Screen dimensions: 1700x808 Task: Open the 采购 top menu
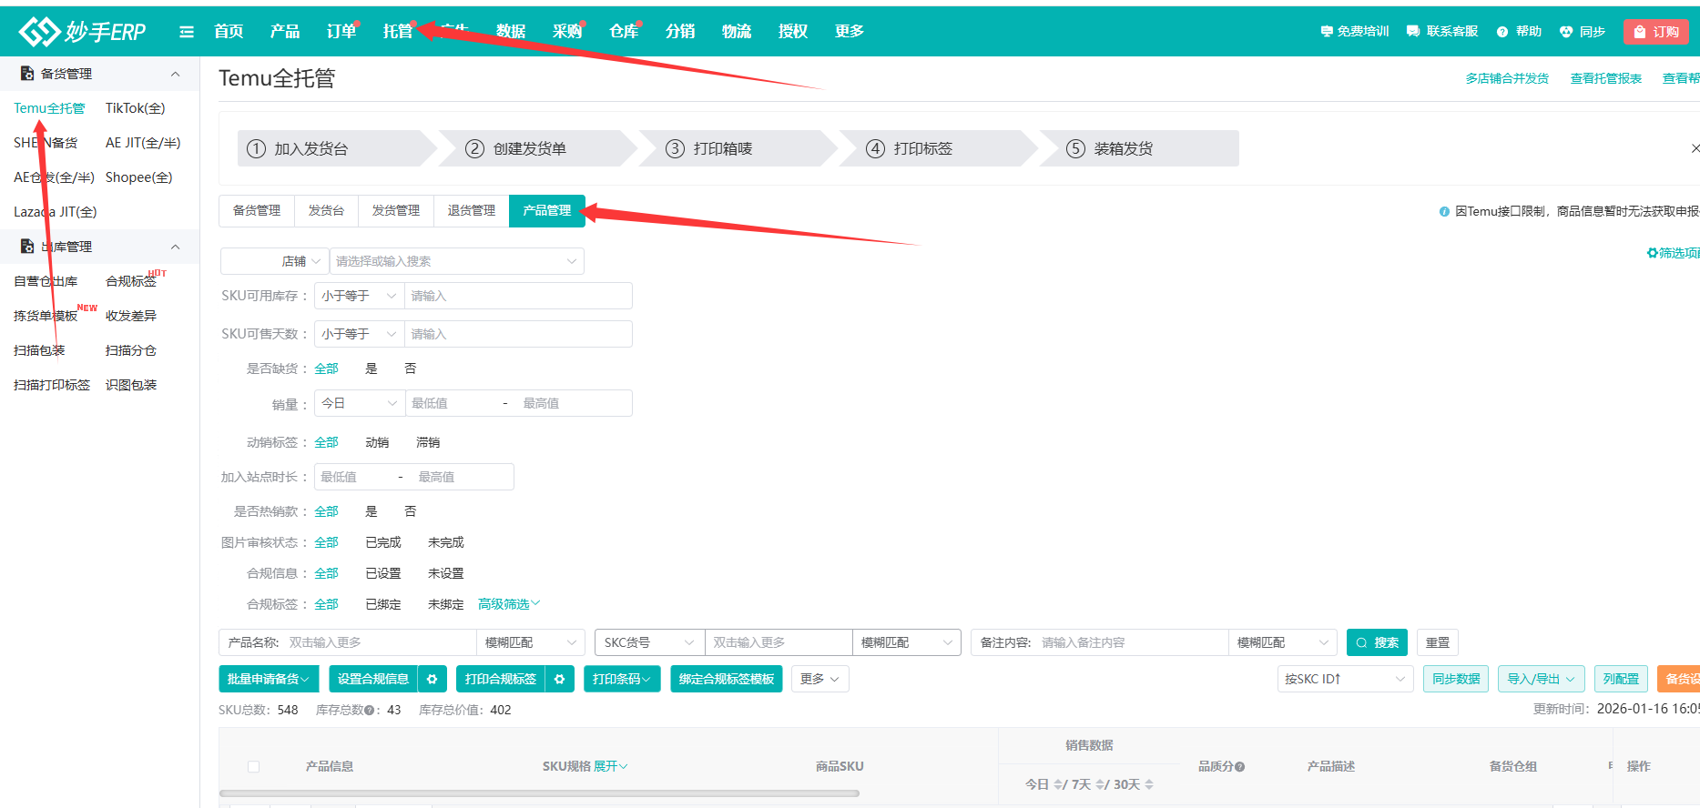pos(567,31)
